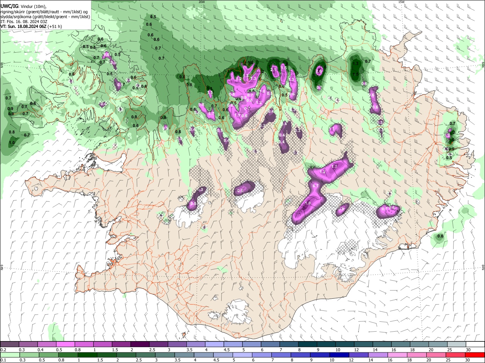Screen dimensions: 485x363
Task: Pick the white 30 swatch in the top legend row
Action: pos(475,344)
